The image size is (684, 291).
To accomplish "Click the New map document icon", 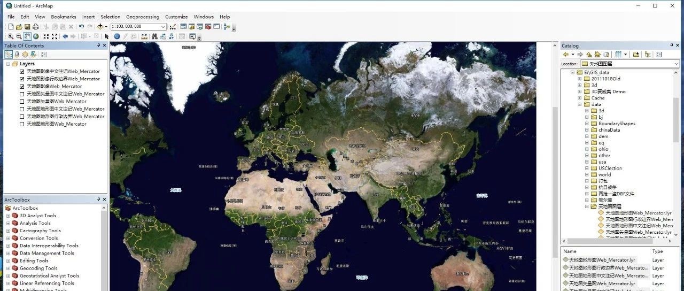I will tap(11, 27).
